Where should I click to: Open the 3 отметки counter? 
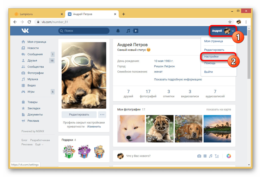[169, 94]
